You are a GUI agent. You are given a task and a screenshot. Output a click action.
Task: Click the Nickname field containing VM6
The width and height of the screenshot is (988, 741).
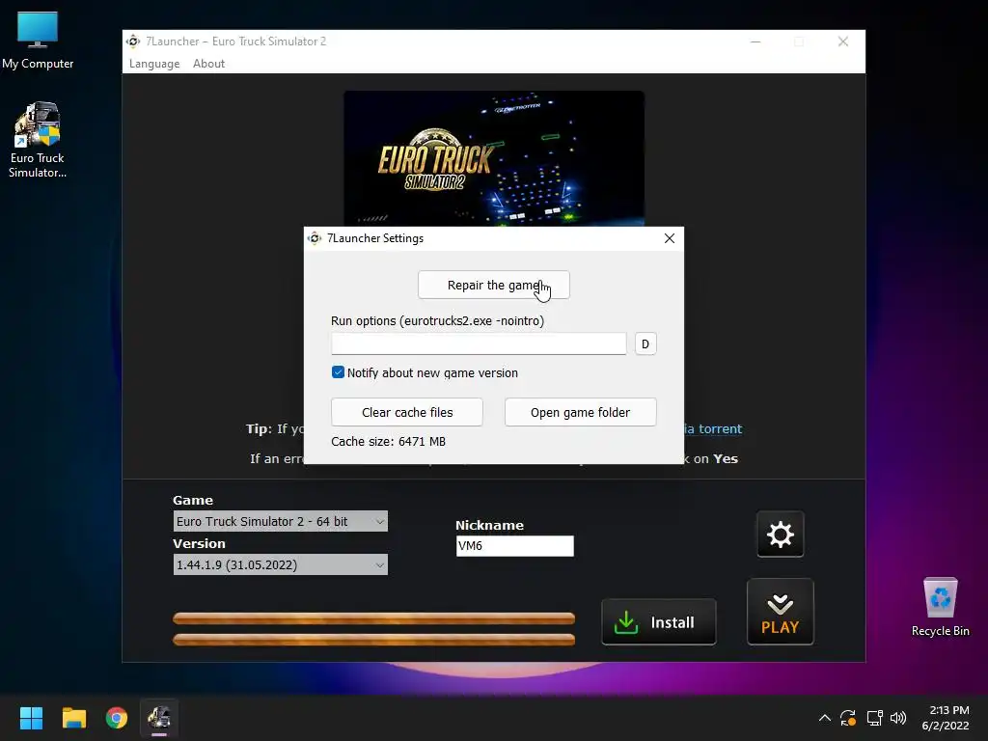pyautogui.click(x=515, y=546)
